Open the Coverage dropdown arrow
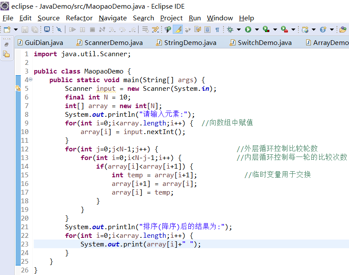349x275 pixels. pos(275,29)
